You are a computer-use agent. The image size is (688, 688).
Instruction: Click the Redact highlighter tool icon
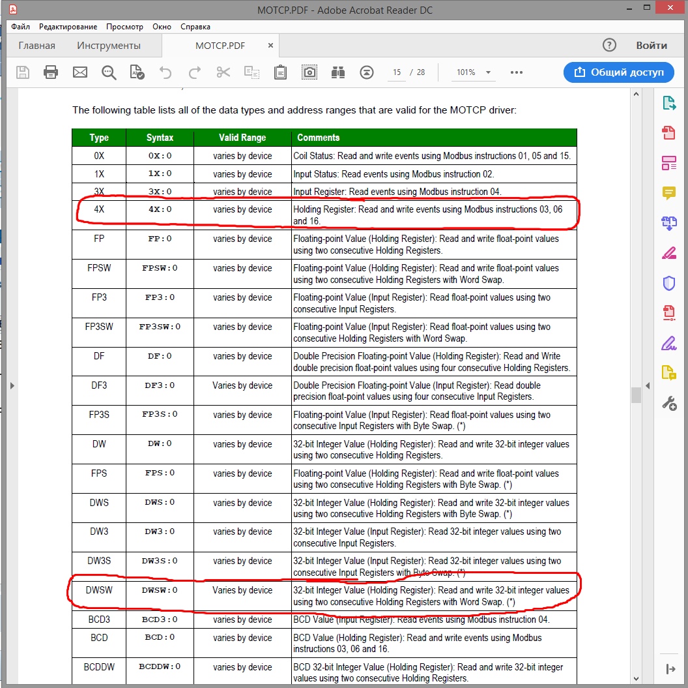[x=668, y=252]
